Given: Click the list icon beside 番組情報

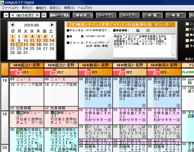Looking at the screenshot, I should (148, 30).
